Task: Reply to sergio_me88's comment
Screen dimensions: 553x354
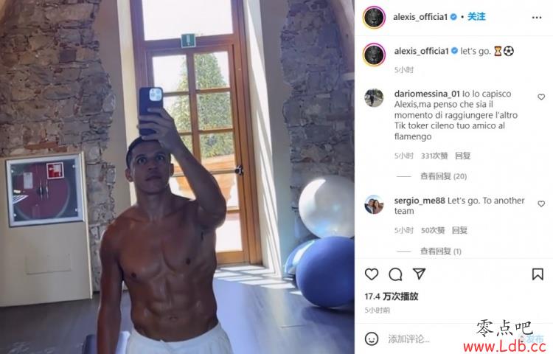Action: (x=459, y=230)
